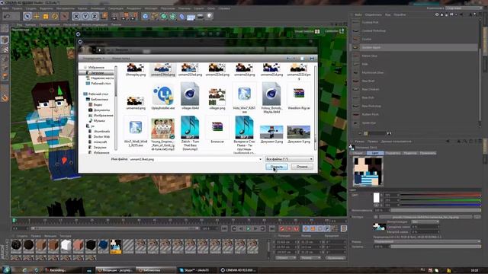
Task: Click the Undo arrow in top toolbar
Action: [7, 16]
